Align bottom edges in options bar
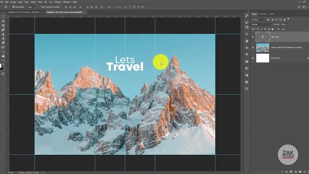 [x=96, y=7]
